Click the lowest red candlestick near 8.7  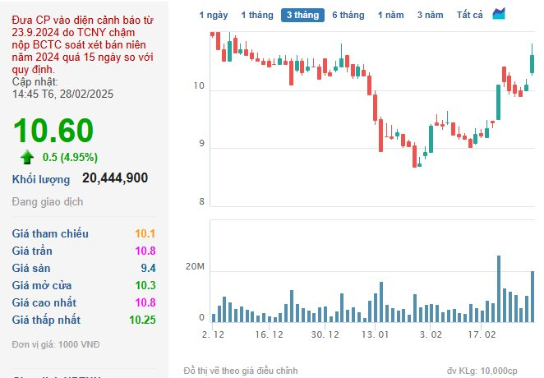[414, 155]
